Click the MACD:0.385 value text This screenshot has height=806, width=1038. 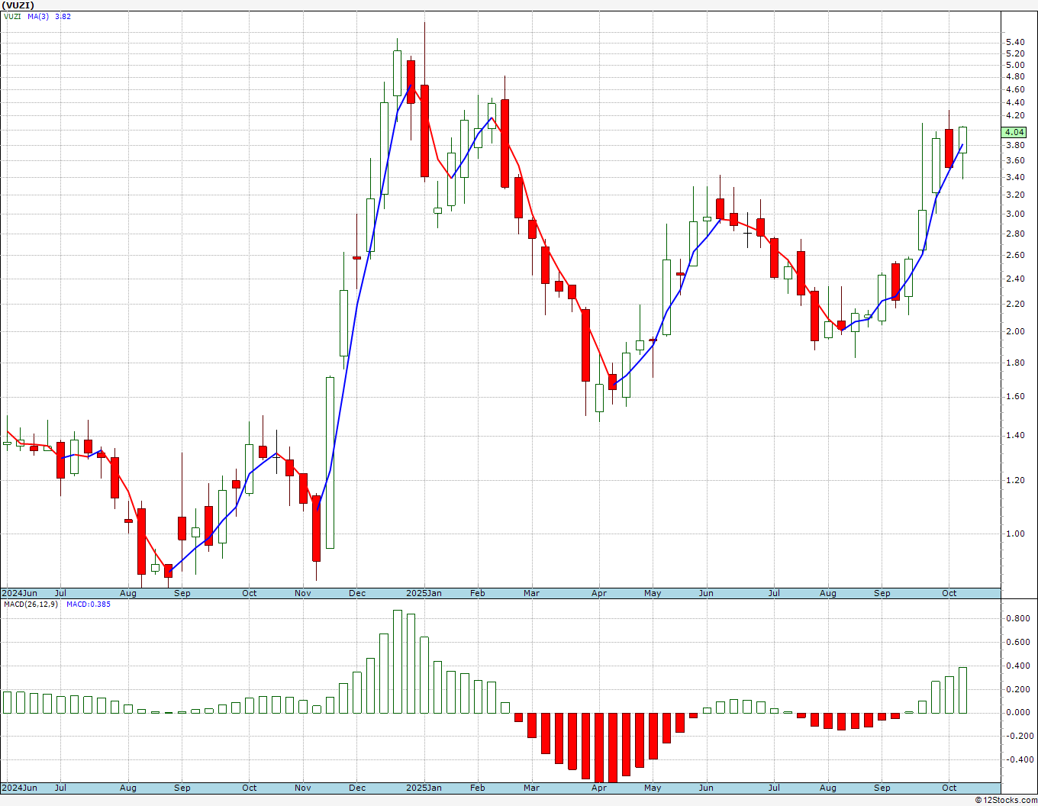point(88,604)
